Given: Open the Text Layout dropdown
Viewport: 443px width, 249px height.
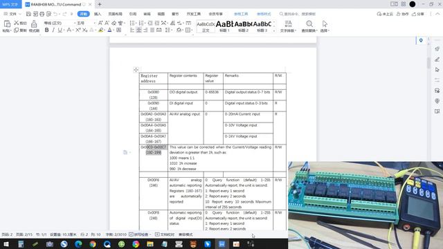Looking at the screenshot, I should click(288, 26).
